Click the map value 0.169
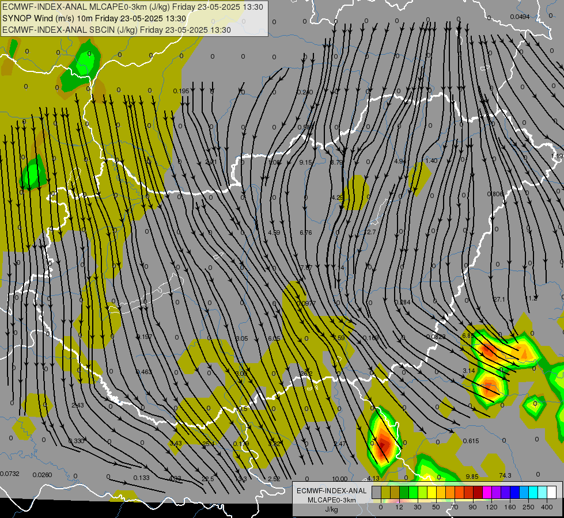 tap(370, 338)
